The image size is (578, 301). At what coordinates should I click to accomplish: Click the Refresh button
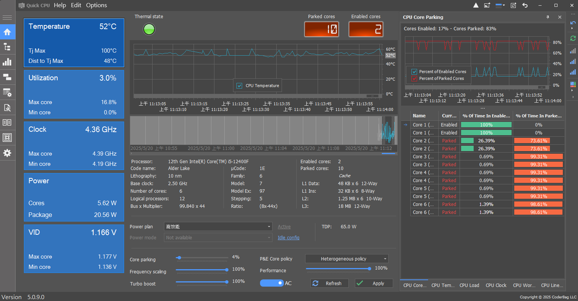tap(329, 283)
